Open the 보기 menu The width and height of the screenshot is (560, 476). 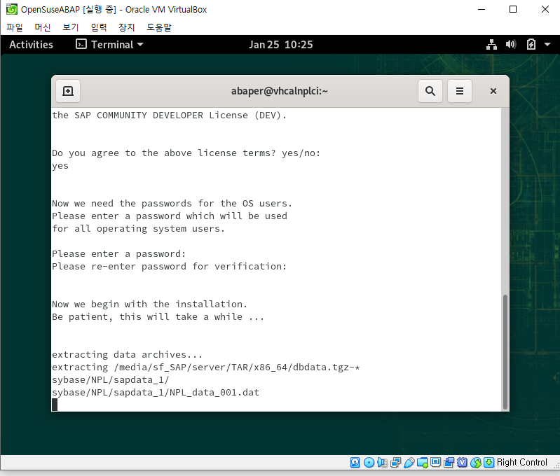pos(70,27)
